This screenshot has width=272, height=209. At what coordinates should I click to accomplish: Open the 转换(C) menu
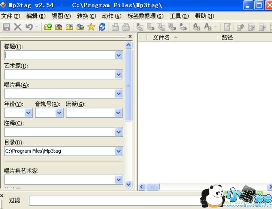[87, 16]
